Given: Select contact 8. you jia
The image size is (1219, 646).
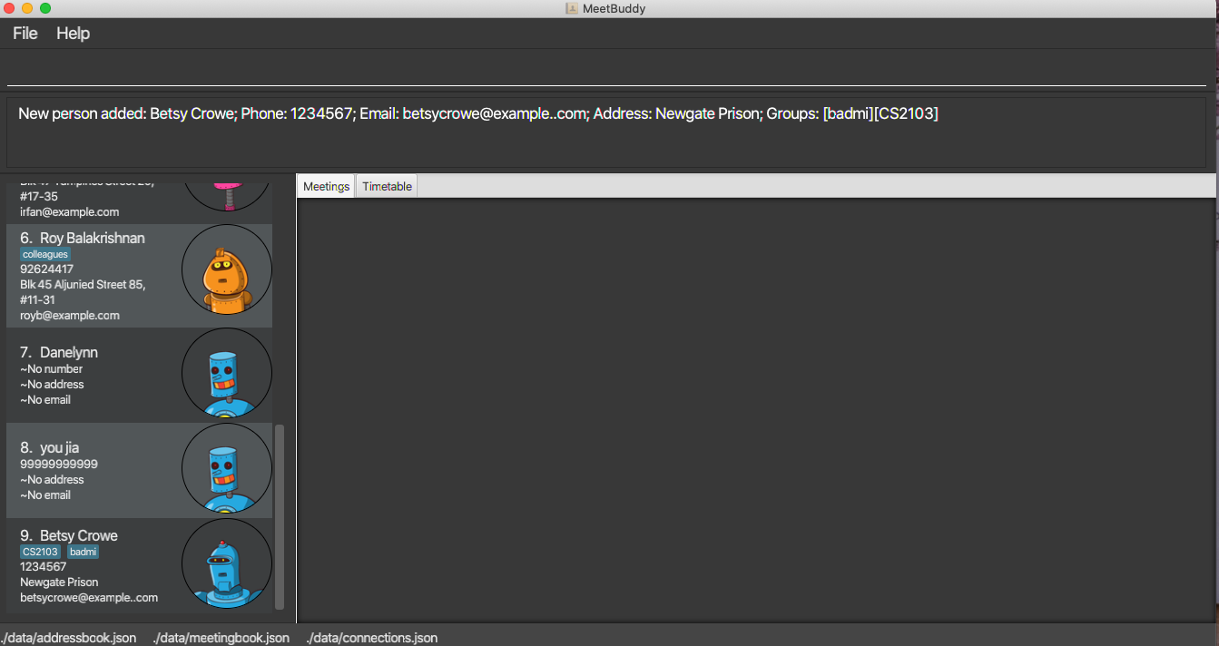Looking at the screenshot, I should [x=140, y=470].
